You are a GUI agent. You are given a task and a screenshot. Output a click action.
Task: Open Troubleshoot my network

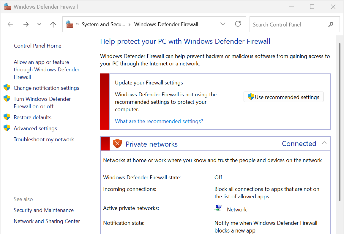[44, 139]
